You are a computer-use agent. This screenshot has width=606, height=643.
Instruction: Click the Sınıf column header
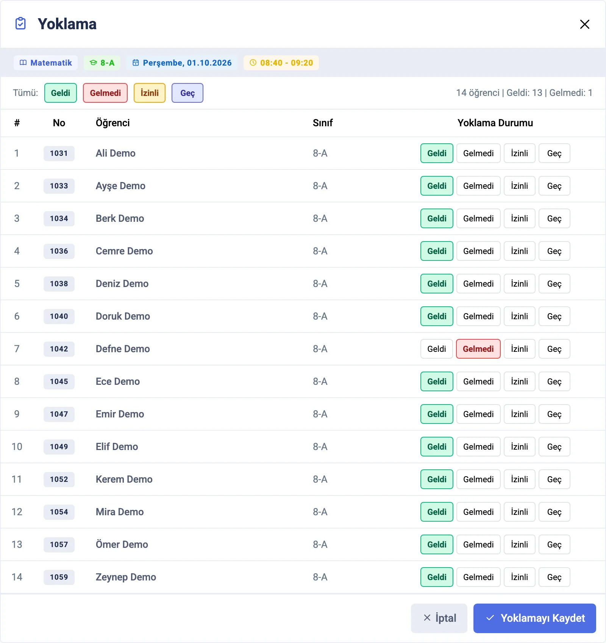pyautogui.click(x=323, y=123)
